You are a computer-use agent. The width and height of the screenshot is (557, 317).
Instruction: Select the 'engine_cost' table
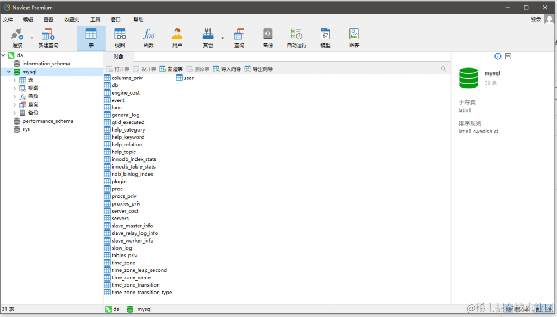coord(126,92)
